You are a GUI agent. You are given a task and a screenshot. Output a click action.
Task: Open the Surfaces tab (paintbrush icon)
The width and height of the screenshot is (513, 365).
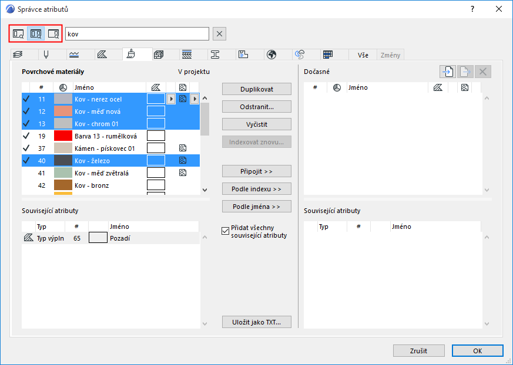(131, 54)
